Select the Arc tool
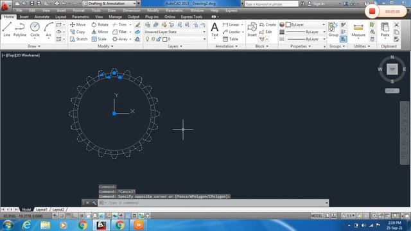This screenshot has height=231, width=411. 49,29
